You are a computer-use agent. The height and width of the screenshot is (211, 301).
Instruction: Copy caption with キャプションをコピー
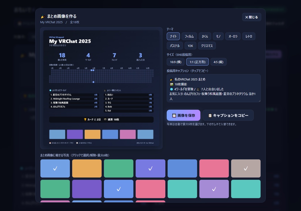tap(228, 115)
